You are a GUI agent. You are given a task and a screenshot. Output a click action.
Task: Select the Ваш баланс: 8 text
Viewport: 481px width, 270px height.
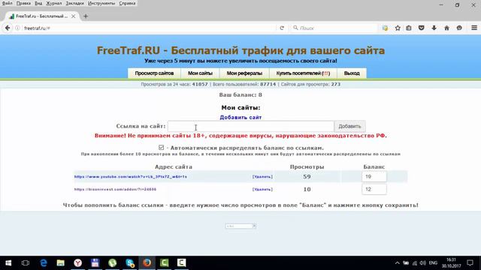point(240,95)
